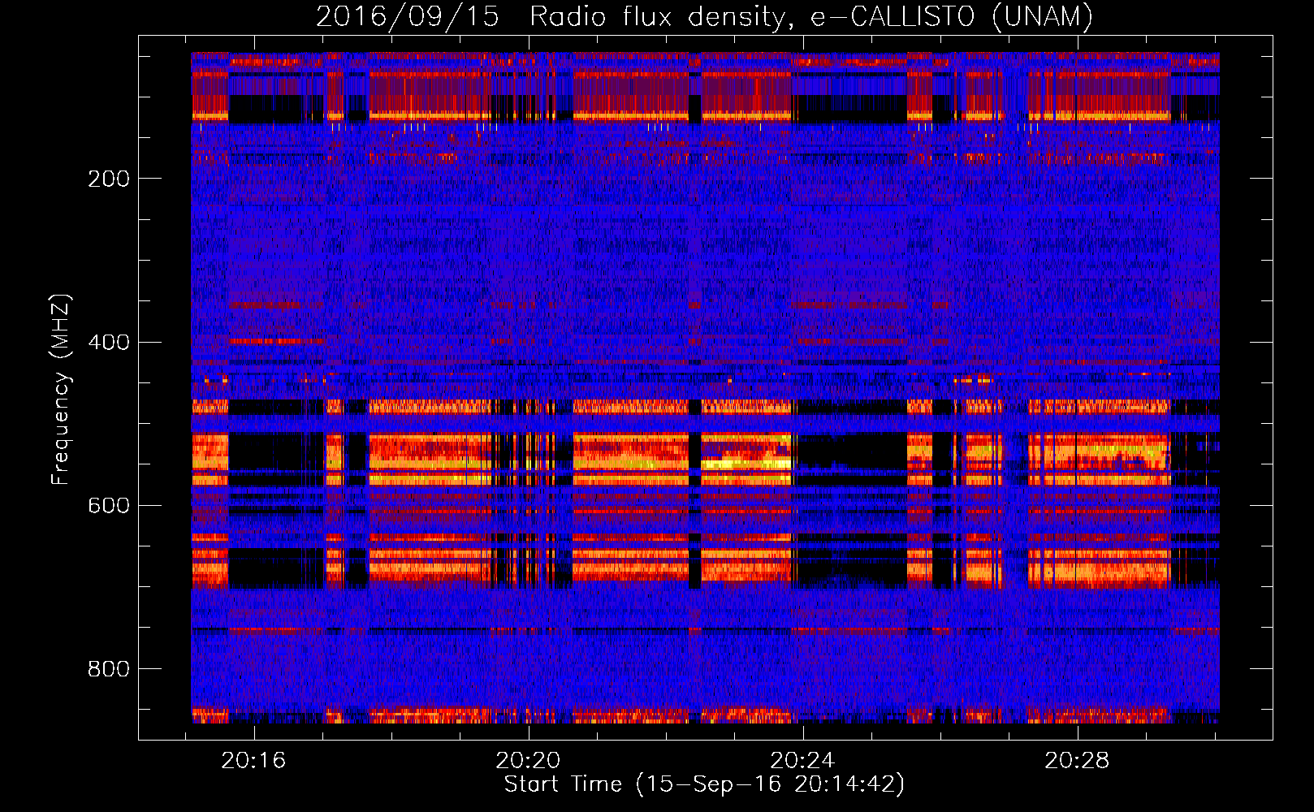1314x812 pixels.
Task: Click the '20:24' time tick label
Action: point(803,761)
